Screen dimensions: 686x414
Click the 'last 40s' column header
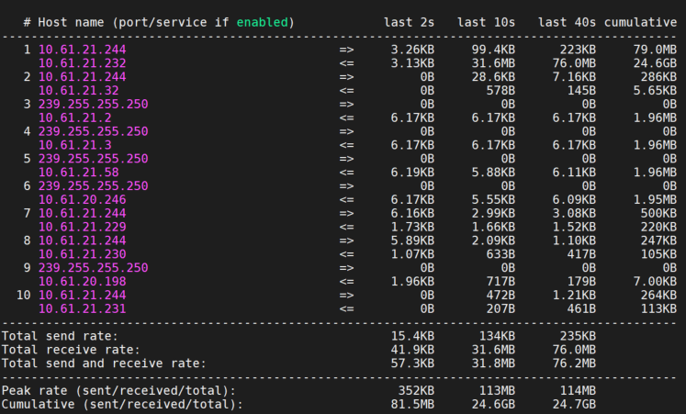pyautogui.click(x=567, y=22)
